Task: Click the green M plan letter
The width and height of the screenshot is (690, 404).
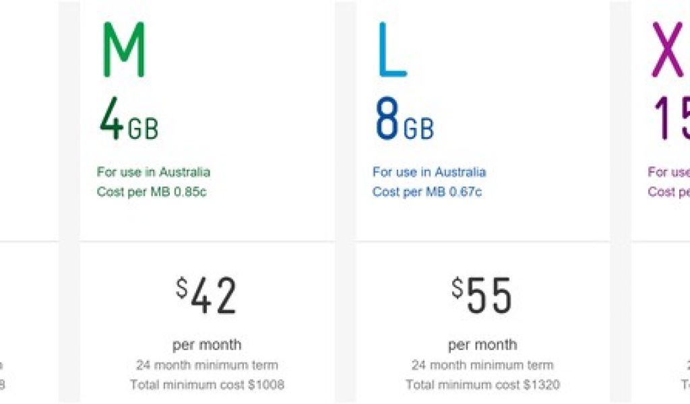Action: point(124,49)
